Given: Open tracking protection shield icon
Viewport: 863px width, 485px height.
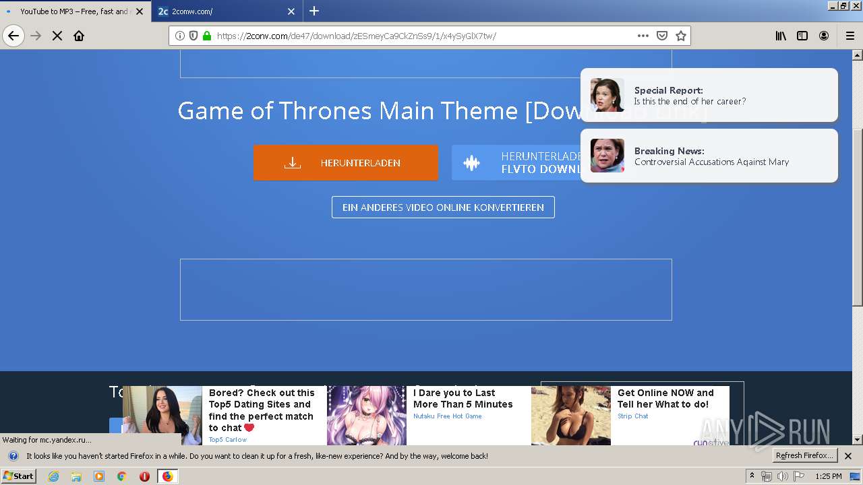Looking at the screenshot, I should 194,36.
